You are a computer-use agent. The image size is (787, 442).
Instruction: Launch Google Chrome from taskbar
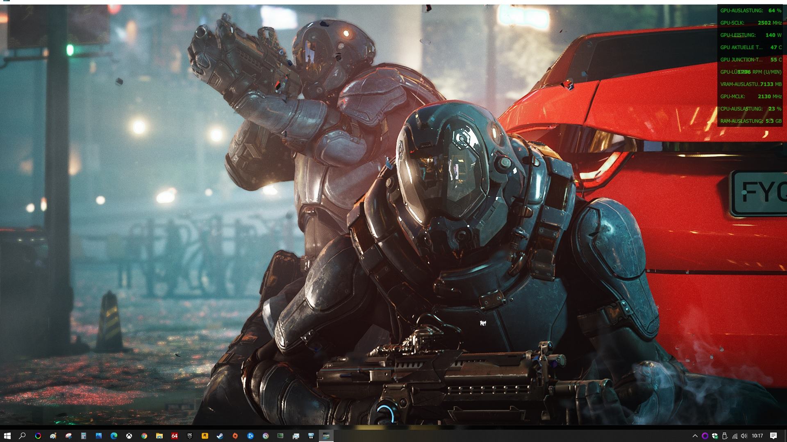[x=144, y=436]
